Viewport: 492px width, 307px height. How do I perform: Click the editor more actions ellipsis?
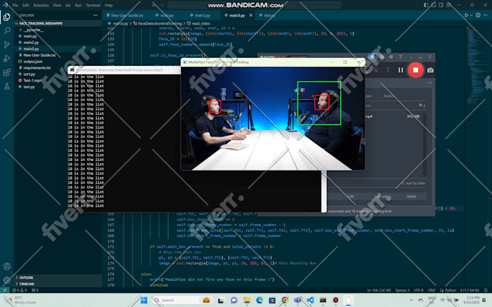(x=485, y=15)
